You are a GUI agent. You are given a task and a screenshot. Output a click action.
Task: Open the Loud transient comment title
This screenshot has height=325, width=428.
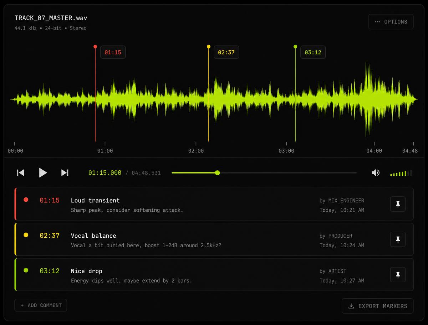(x=95, y=201)
